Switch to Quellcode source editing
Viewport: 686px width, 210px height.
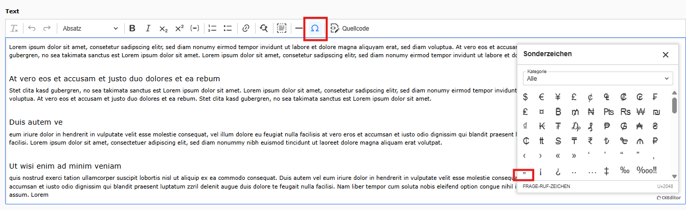pyautogui.click(x=350, y=29)
